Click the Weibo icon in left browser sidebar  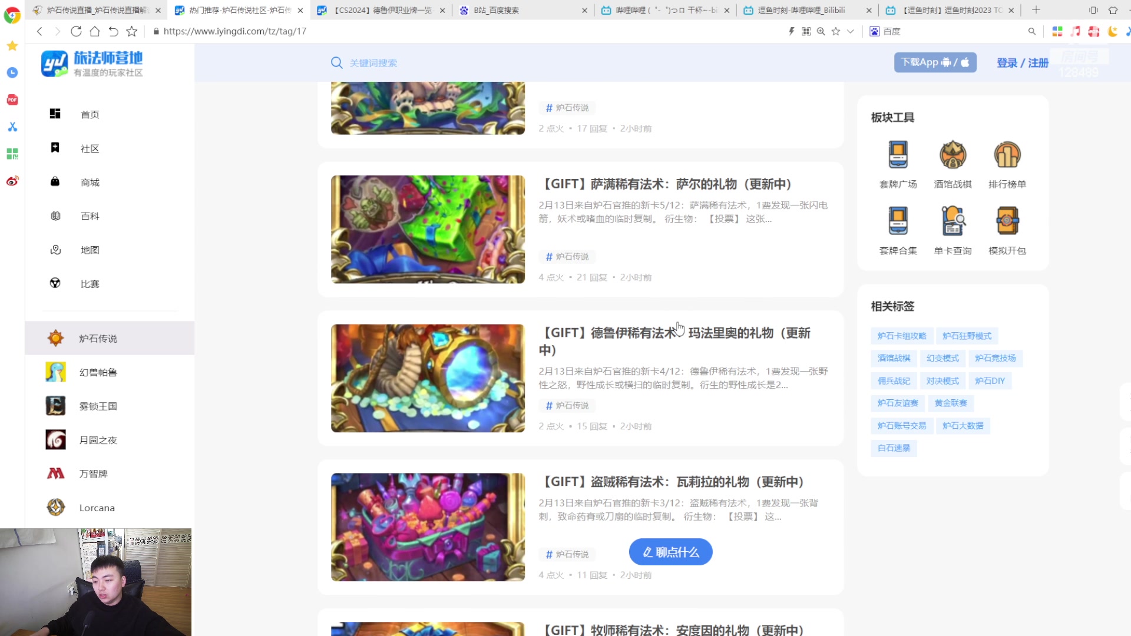[12, 181]
